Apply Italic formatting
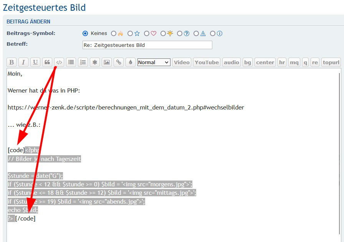The image size is (344, 242). pos(23,62)
